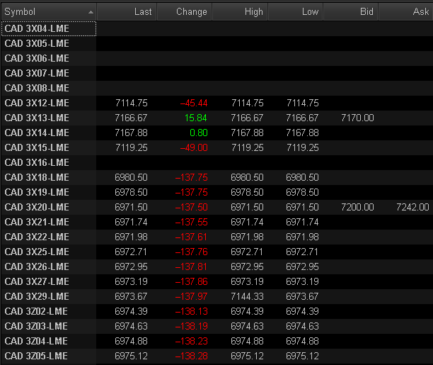The height and width of the screenshot is (365, 433).
Task: Select the CAD 3Z02-LME symbol
Action: click(x=36, y=311)
